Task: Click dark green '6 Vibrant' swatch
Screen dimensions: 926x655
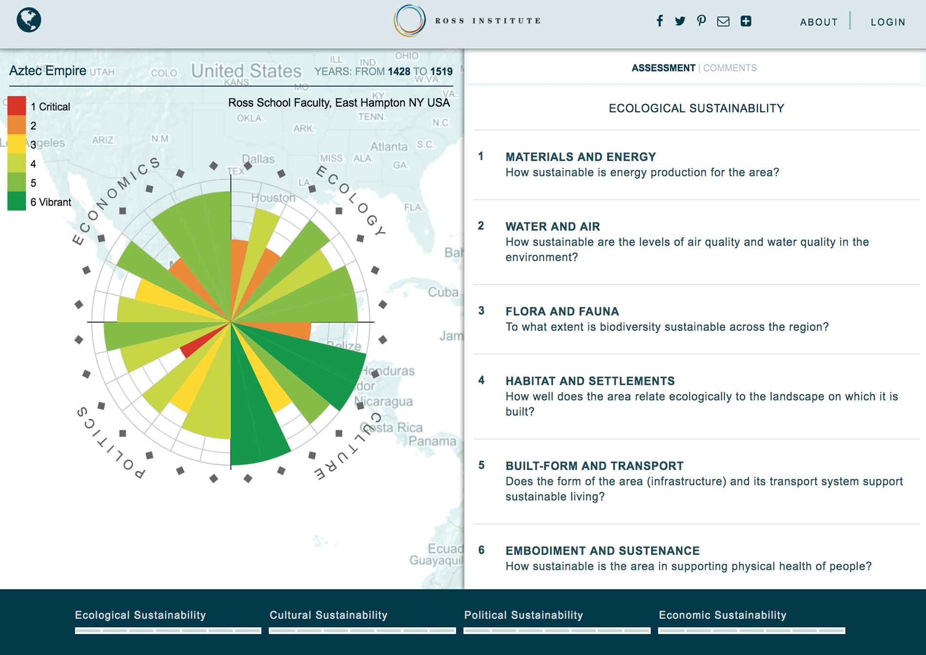Action: coord(17,201)
